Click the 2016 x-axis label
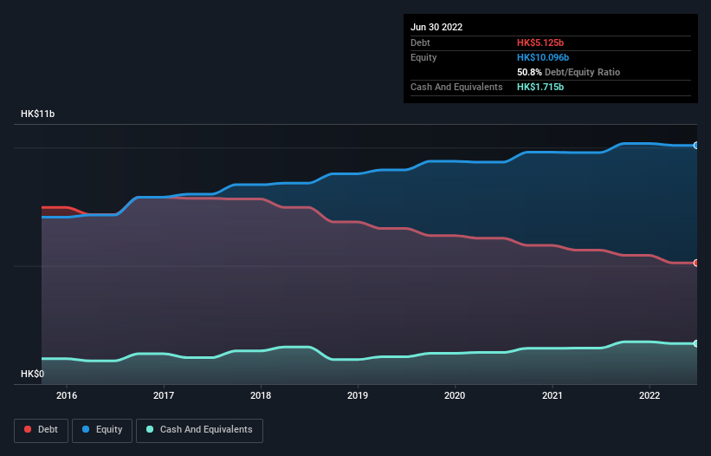 pyautogui.click(x=67, y=395)
